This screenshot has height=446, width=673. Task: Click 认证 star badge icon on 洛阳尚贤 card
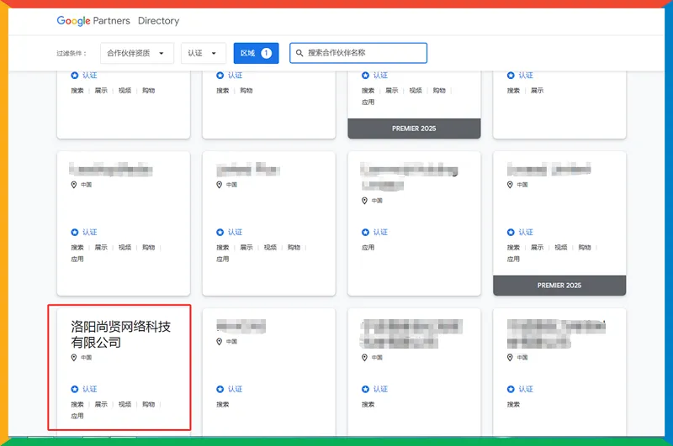[x=75, y=389]
